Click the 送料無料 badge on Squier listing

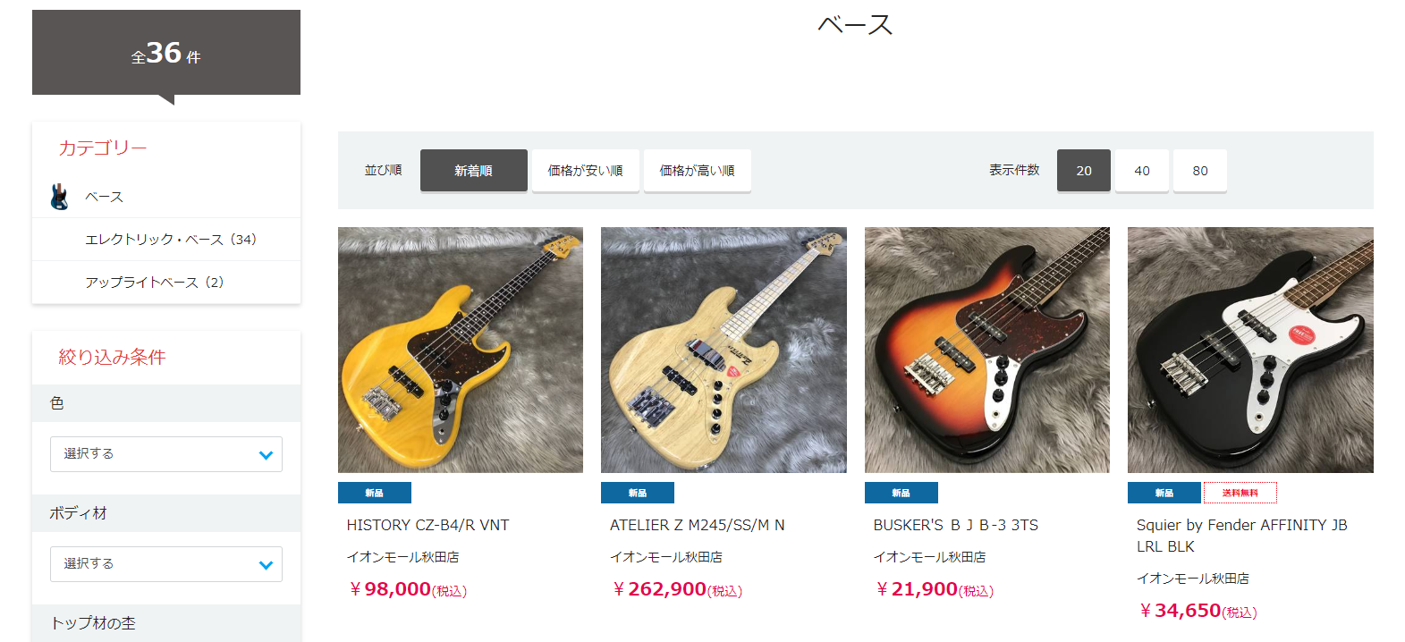pos(1240,493)
